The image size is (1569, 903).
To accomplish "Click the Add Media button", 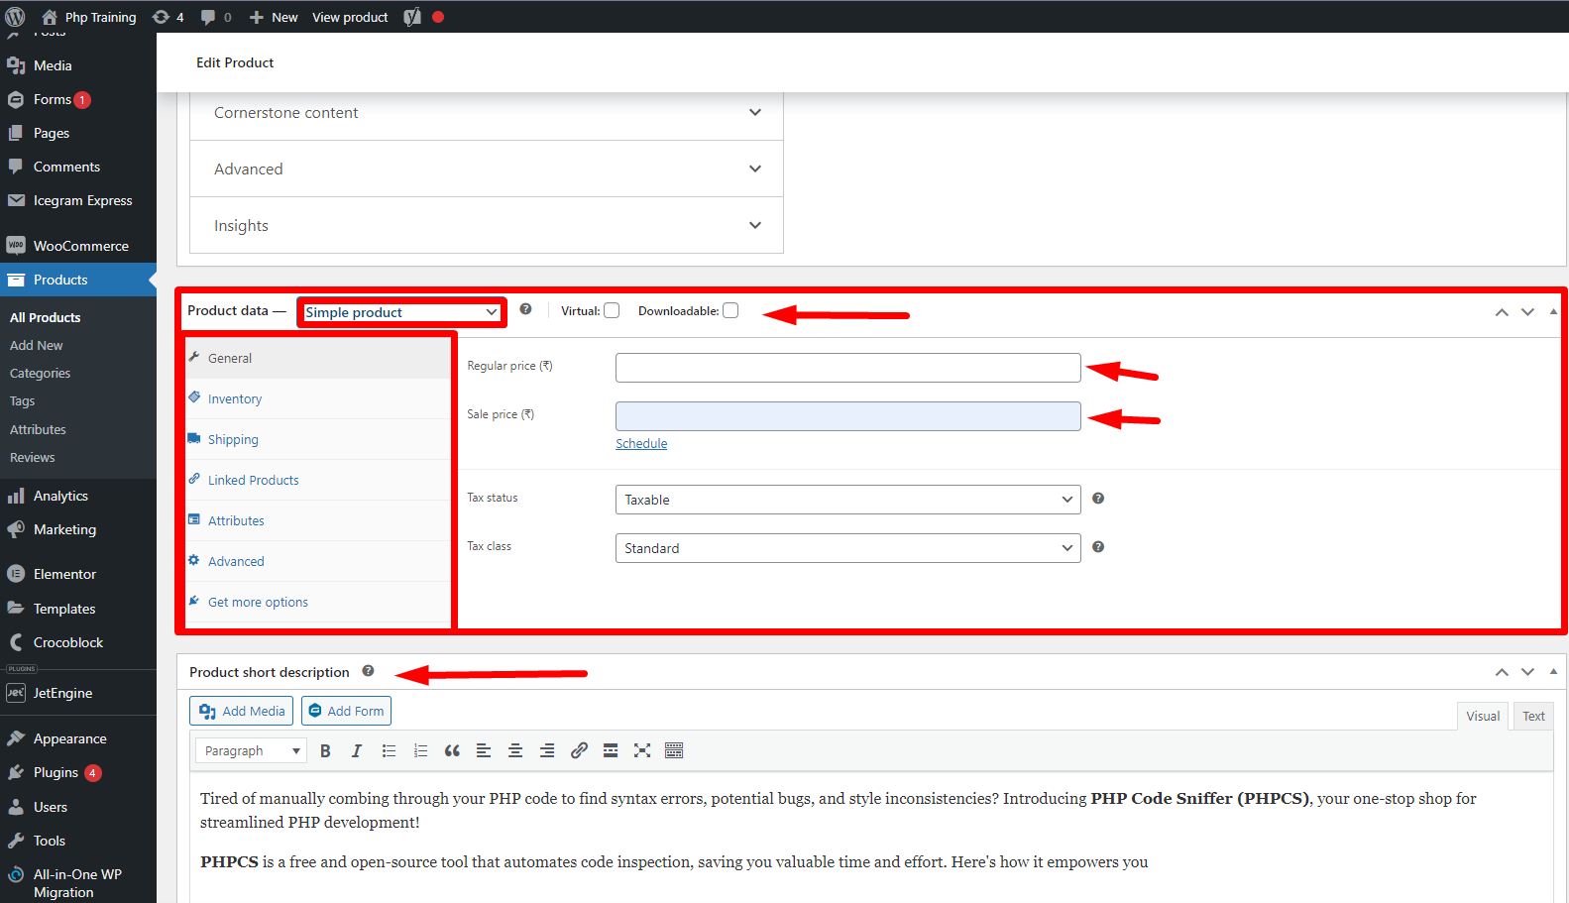I will (242, 711).
